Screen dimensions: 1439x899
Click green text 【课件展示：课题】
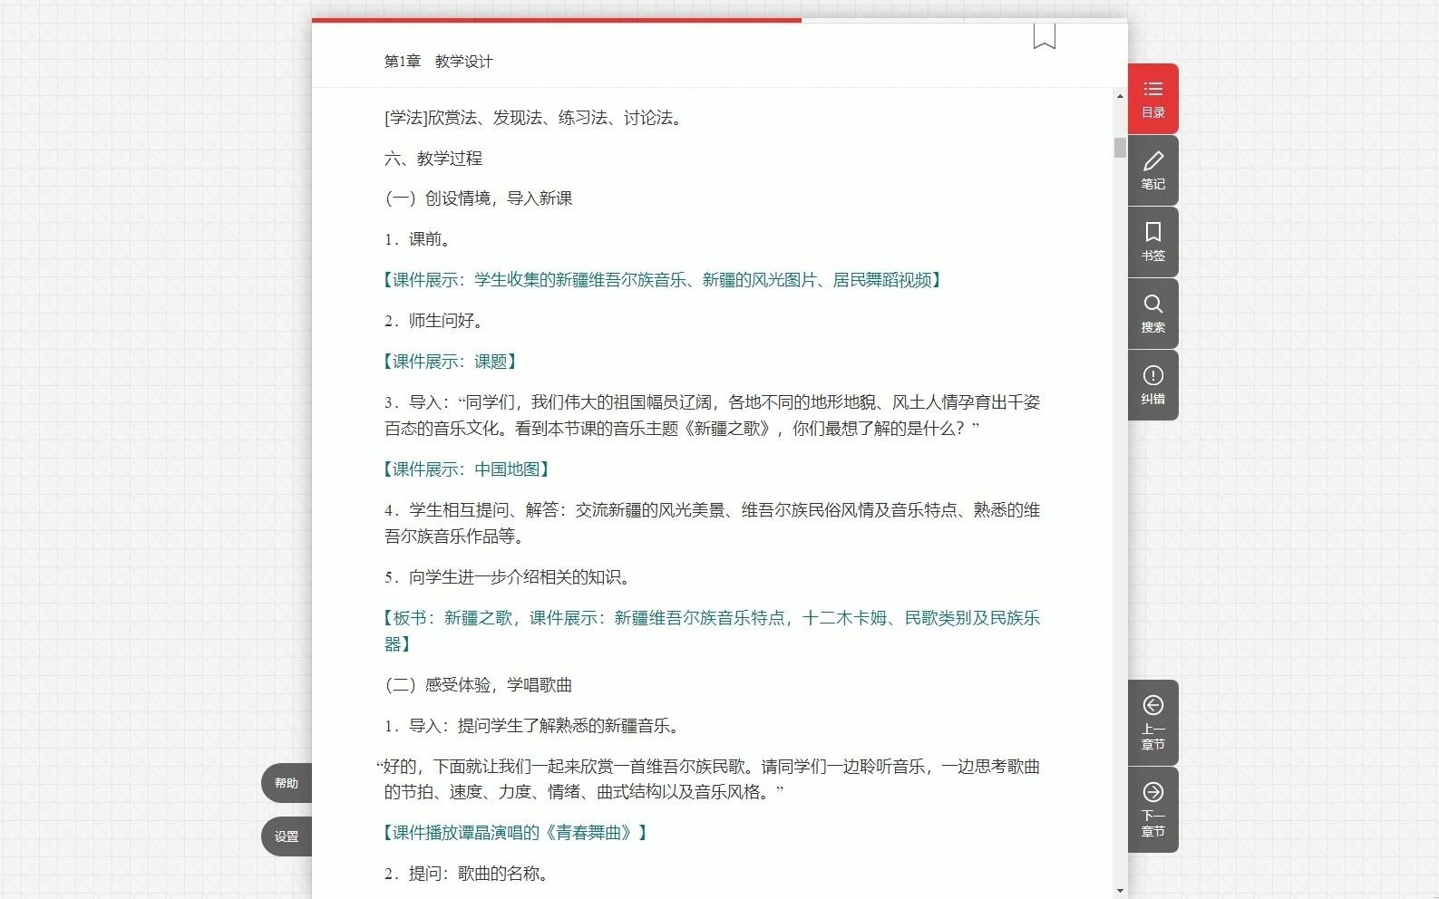click(451, 362)
